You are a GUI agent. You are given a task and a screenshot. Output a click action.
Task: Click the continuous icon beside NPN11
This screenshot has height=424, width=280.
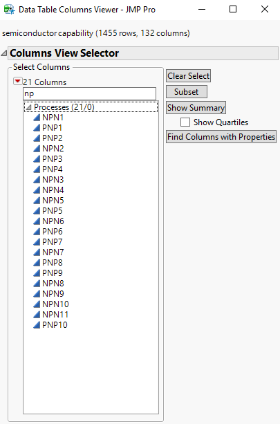tap(37, 314)
